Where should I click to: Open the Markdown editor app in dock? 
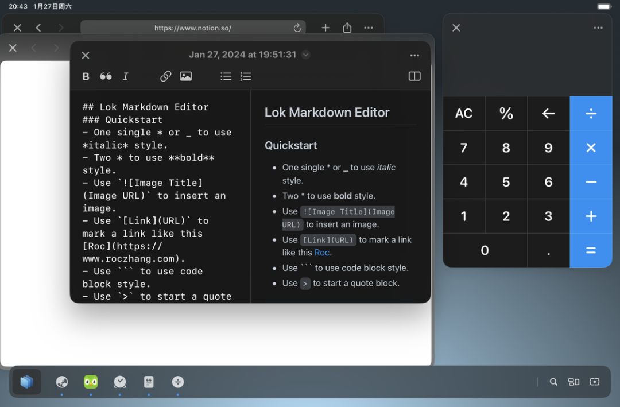[149, 382]
